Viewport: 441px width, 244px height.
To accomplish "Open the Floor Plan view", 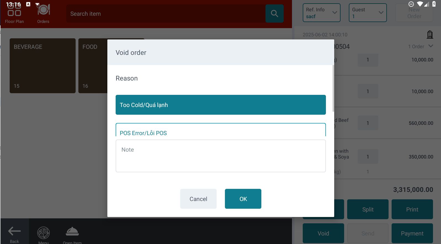I will point(14,13).
